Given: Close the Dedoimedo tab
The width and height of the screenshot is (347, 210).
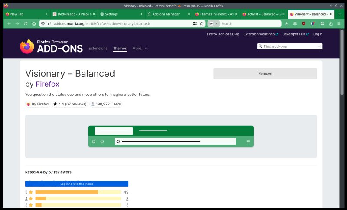Looking at the screenshot, I should [94, 14].
